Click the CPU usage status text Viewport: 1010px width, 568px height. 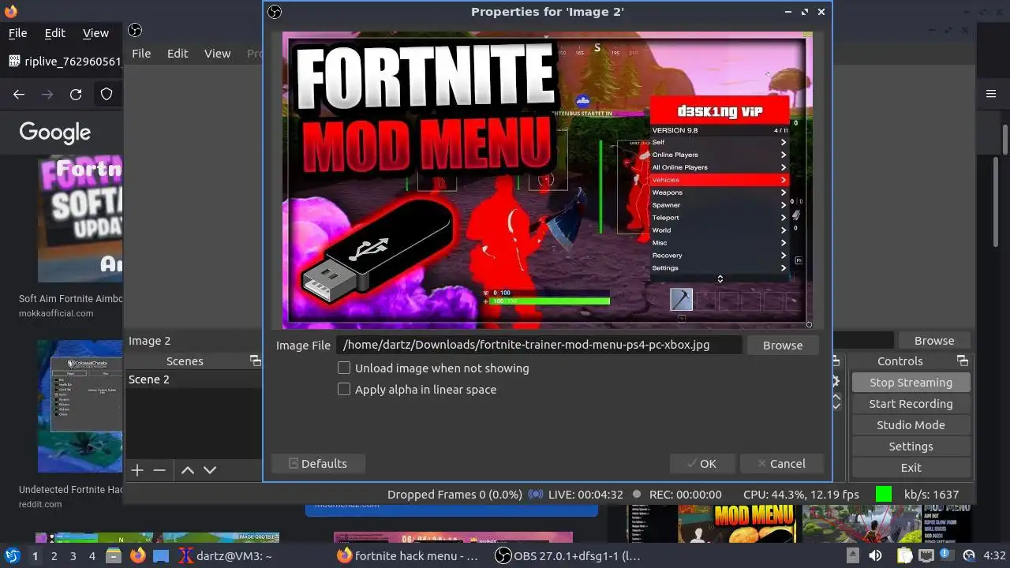pos(801,494)
